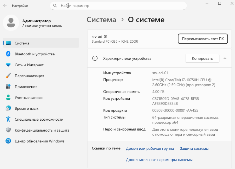The image size is (235, 169).
Task: Click the Windows Update sync icon
Action: 8,141
